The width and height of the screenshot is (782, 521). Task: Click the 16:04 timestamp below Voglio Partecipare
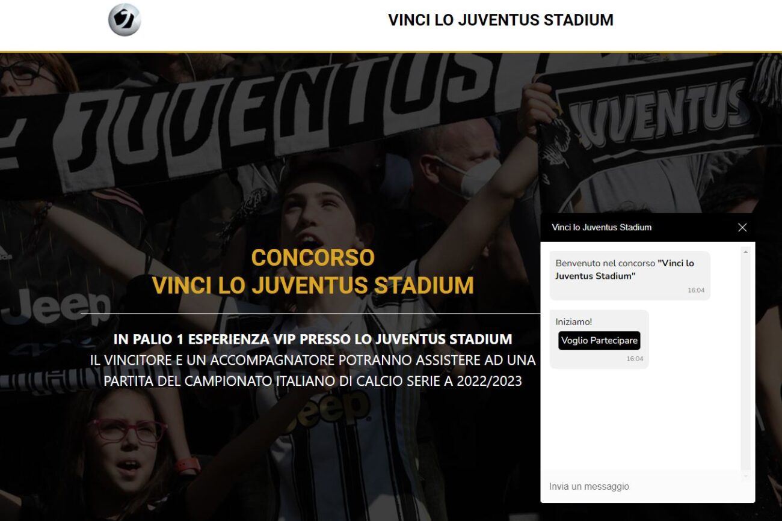[635, 359]
